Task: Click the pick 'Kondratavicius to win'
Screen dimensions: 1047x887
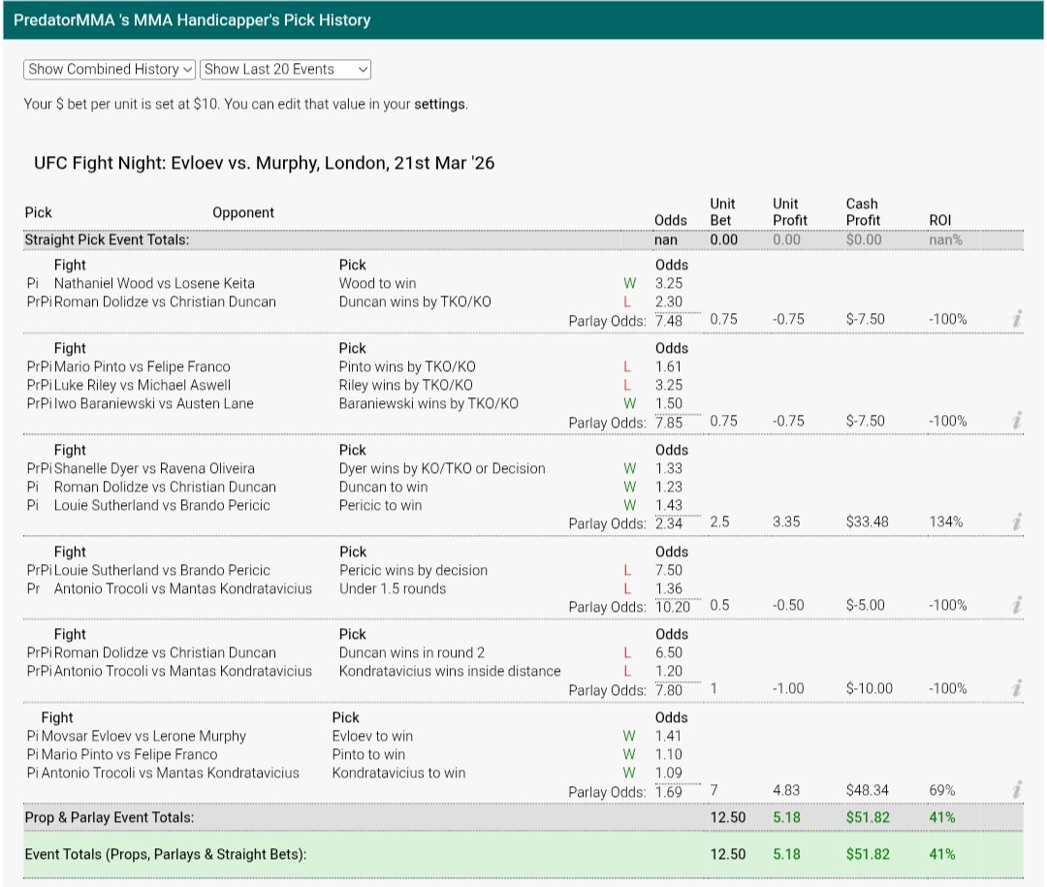Action: (399, 773)
